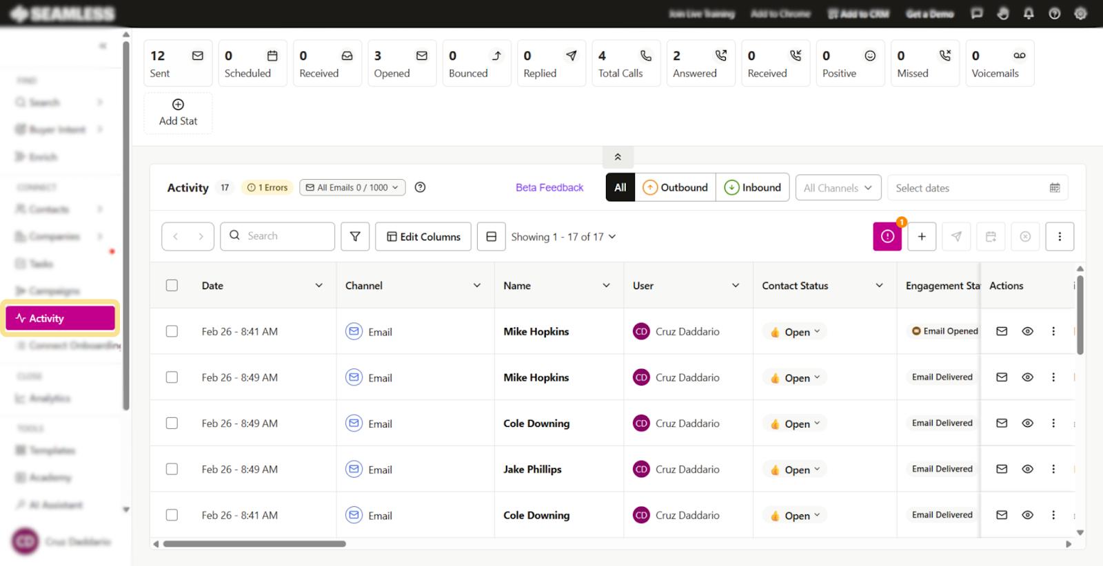Click the Edit Columns button
The image size is (1103, 566).
click(423, 236)
